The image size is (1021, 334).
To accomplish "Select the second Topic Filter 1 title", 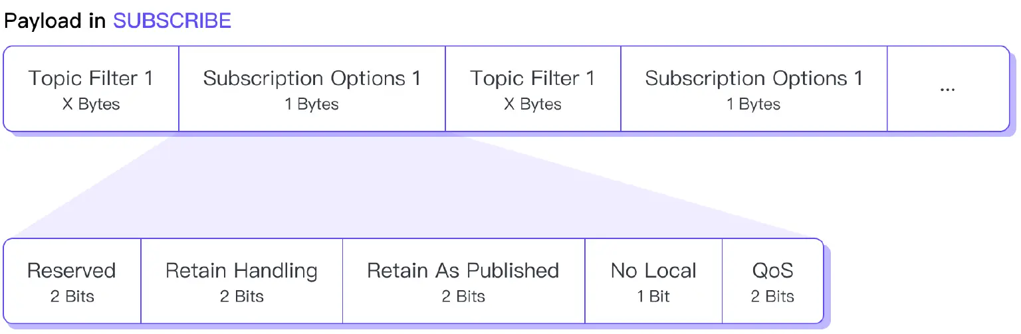I will coord(532,78).
